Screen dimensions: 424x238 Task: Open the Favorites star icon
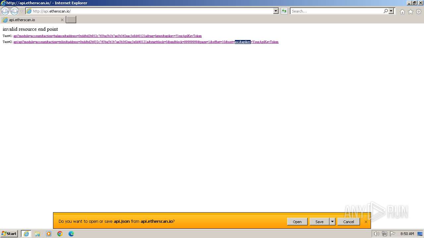(410, 12)
